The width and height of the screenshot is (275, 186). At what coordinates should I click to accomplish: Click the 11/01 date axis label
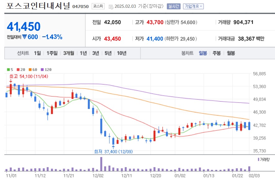(11, 175)
